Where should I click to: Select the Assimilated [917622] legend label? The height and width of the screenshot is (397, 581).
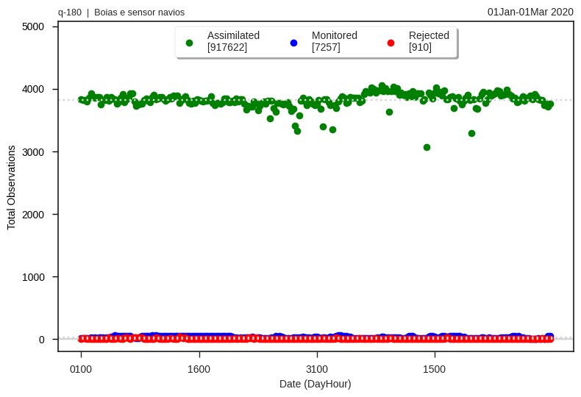[233, 41]
